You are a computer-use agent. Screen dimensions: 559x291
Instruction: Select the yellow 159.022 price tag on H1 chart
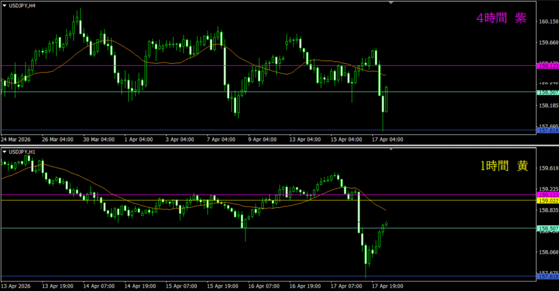tap(548, 201)
